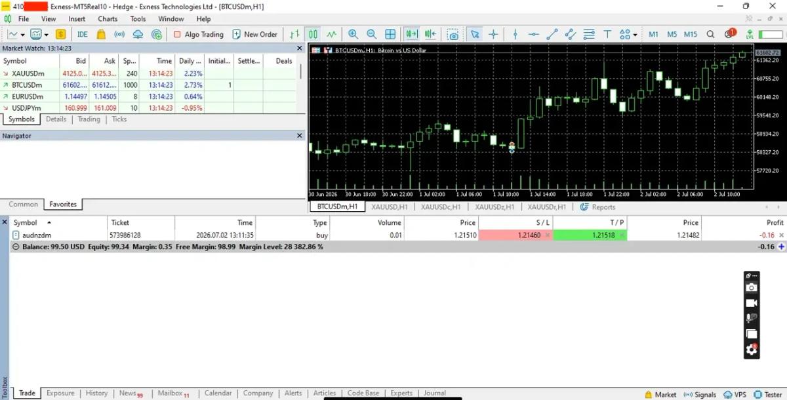Screen dimensions: 787x400
Task: Select the equidistant channel tool
Action: [570, 34]
